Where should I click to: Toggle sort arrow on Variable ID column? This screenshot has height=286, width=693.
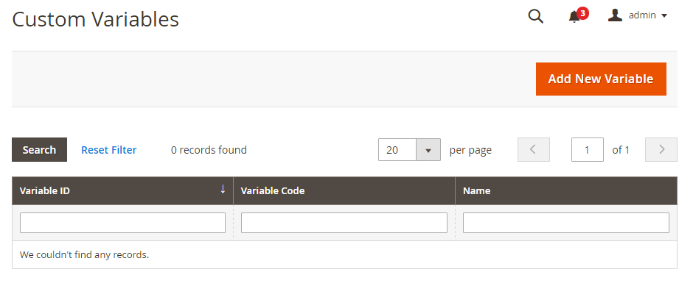[223, 190]
